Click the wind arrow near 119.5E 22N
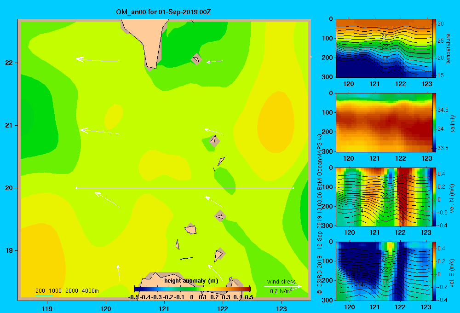 pyautogui.click(x=98, y=59)
